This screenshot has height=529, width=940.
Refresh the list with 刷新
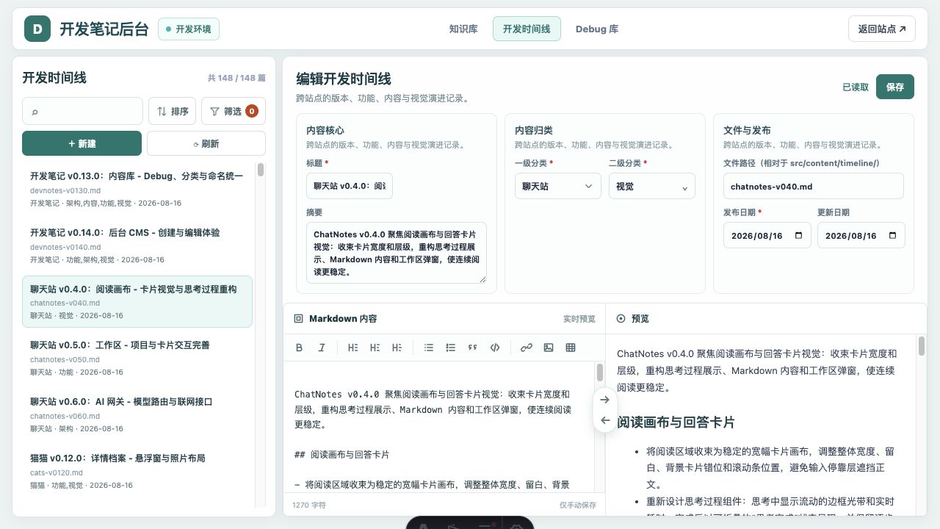click(206, 143)
